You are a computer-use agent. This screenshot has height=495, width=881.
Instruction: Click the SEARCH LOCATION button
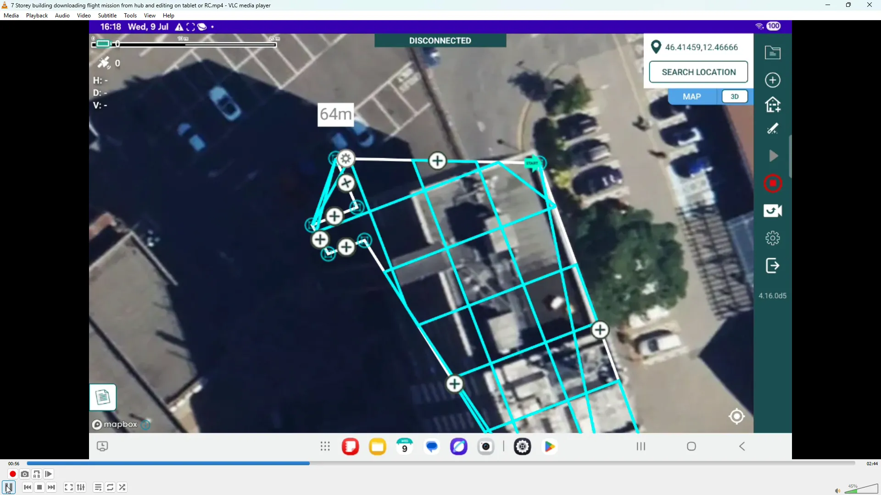698,72
